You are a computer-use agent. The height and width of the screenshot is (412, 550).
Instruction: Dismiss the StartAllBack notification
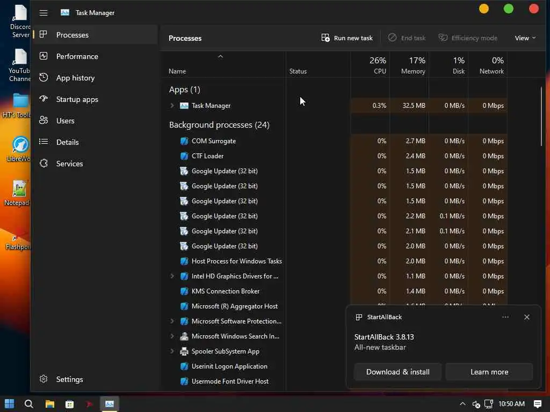527,317
